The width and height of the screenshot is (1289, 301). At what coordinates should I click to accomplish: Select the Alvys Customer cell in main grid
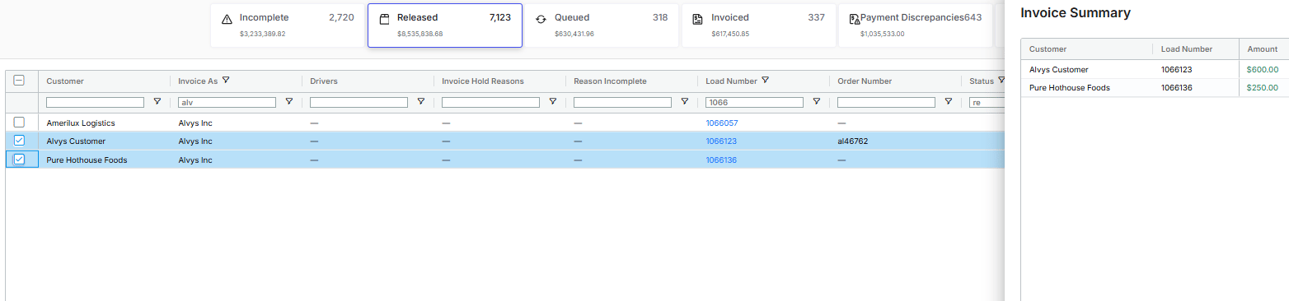[x=76, y=141]
